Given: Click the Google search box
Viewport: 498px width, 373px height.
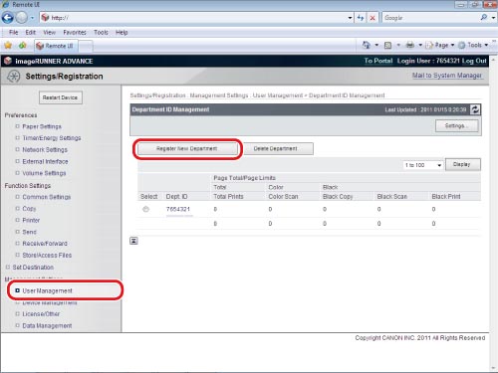Looking at the screenshot, I should click(430, 18).
